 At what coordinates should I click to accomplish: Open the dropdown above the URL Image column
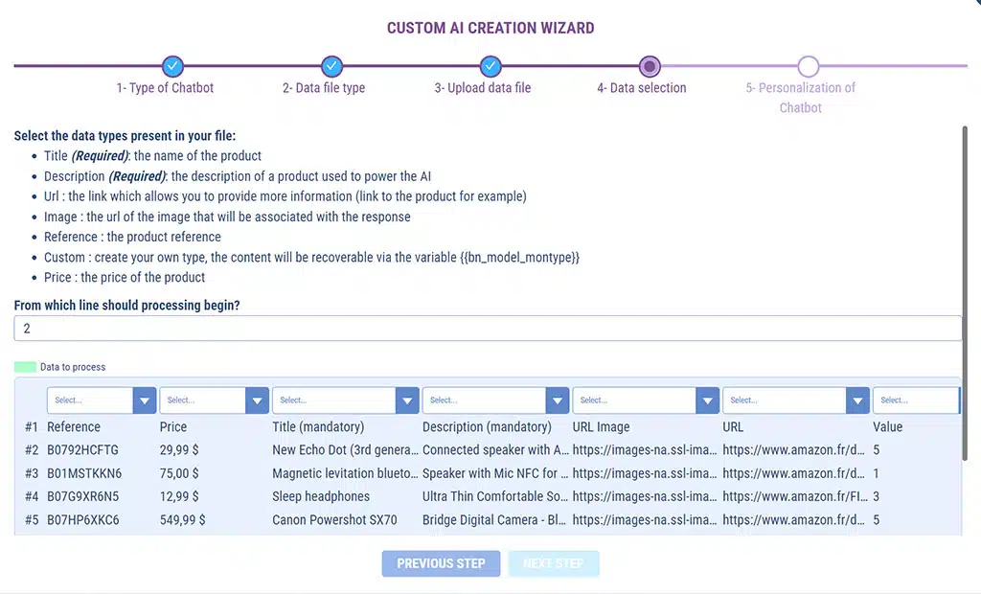point(645,400)
